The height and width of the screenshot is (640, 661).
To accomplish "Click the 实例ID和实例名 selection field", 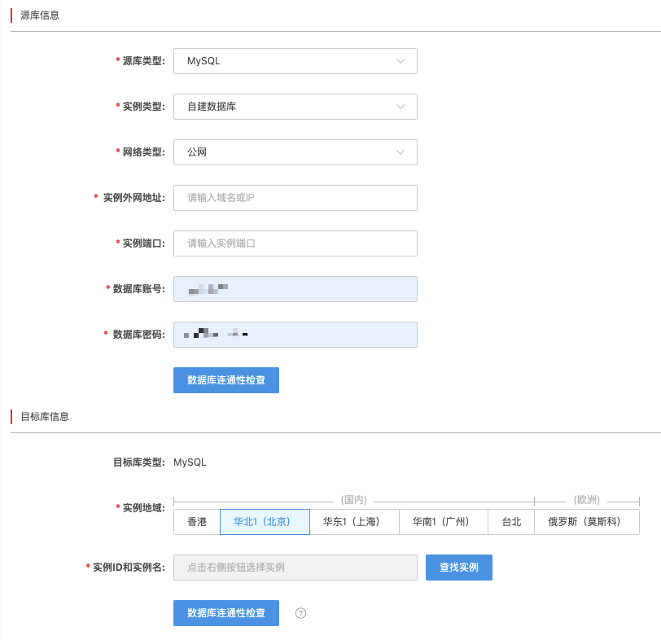I will click(295, 568).
